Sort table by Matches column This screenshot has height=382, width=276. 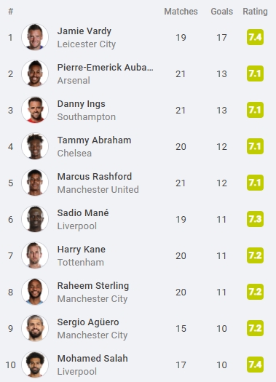point(181,12)
